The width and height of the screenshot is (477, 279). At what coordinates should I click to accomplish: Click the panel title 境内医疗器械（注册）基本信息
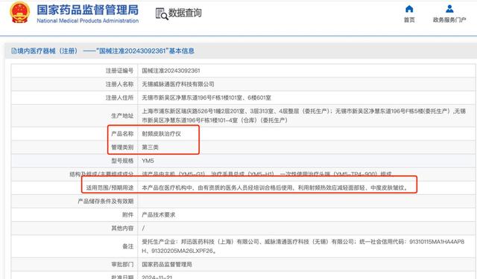coord(106,51)
